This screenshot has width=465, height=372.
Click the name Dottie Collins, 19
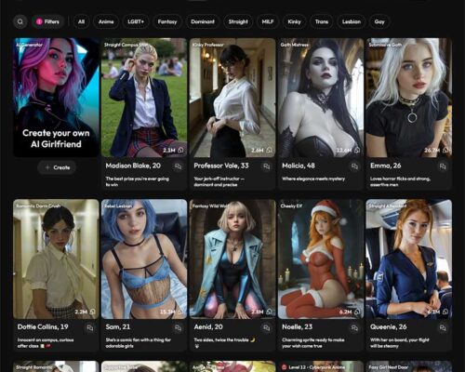click(x=43, y=327)
